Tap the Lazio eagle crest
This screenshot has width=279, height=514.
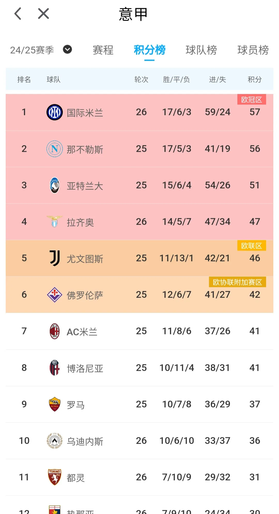coord(55,222)
